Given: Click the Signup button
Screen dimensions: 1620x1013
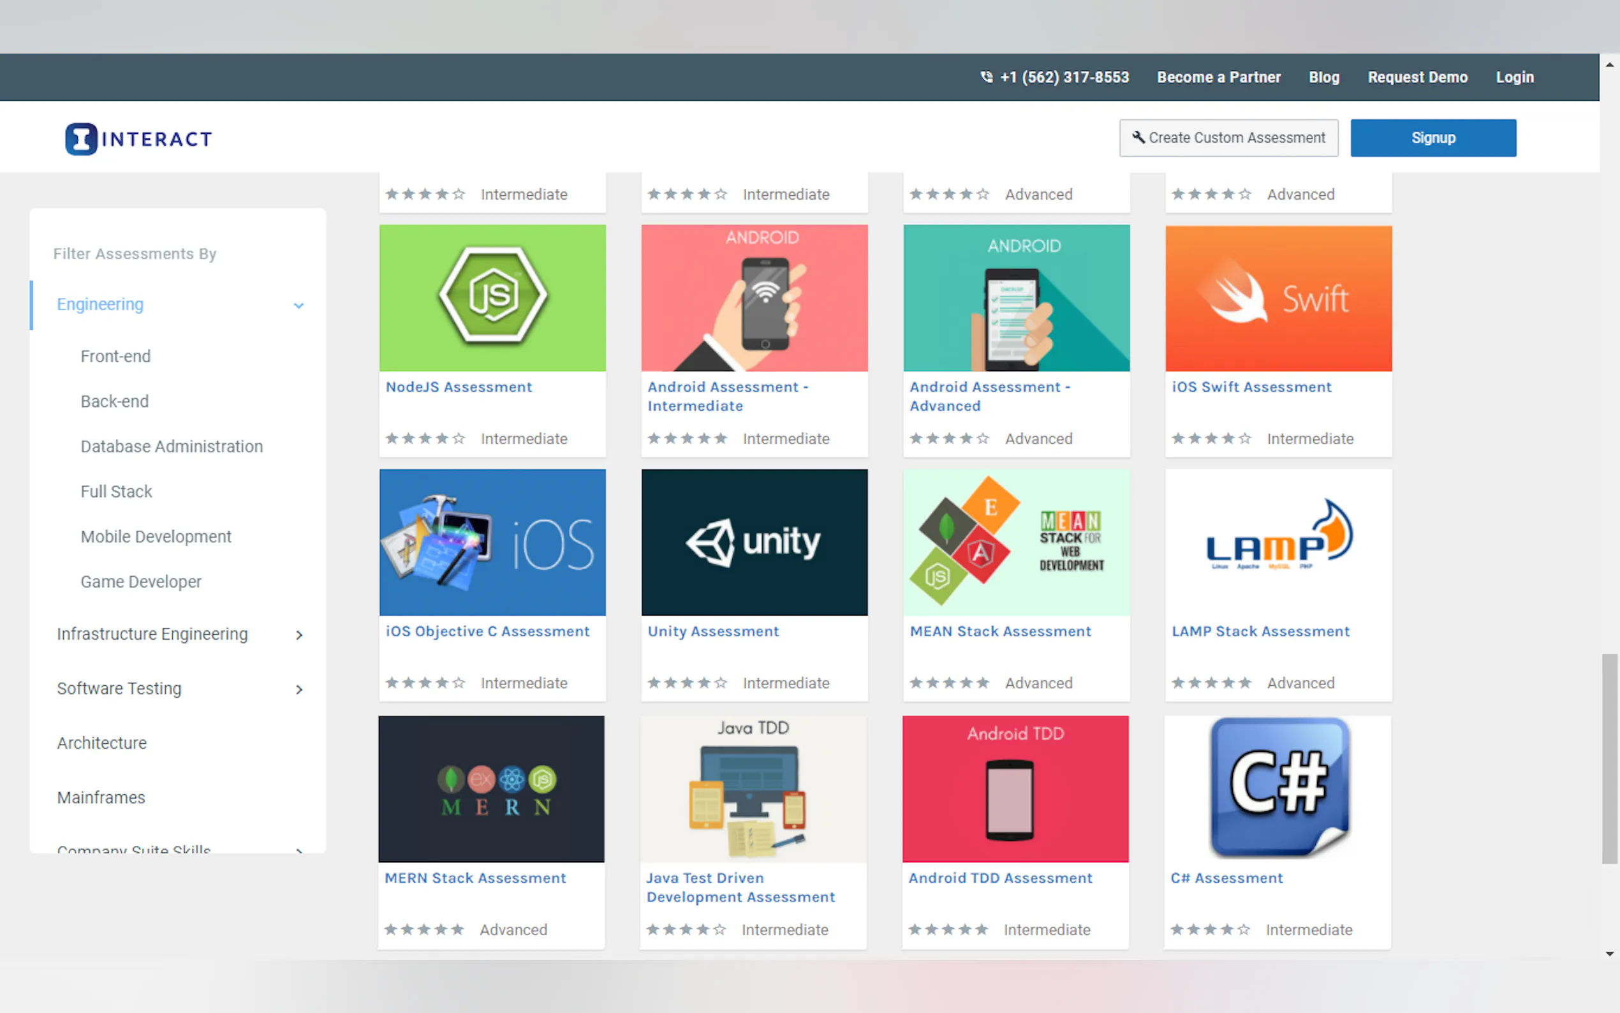Looking at the screenshot, I should tap(1432, 138).
